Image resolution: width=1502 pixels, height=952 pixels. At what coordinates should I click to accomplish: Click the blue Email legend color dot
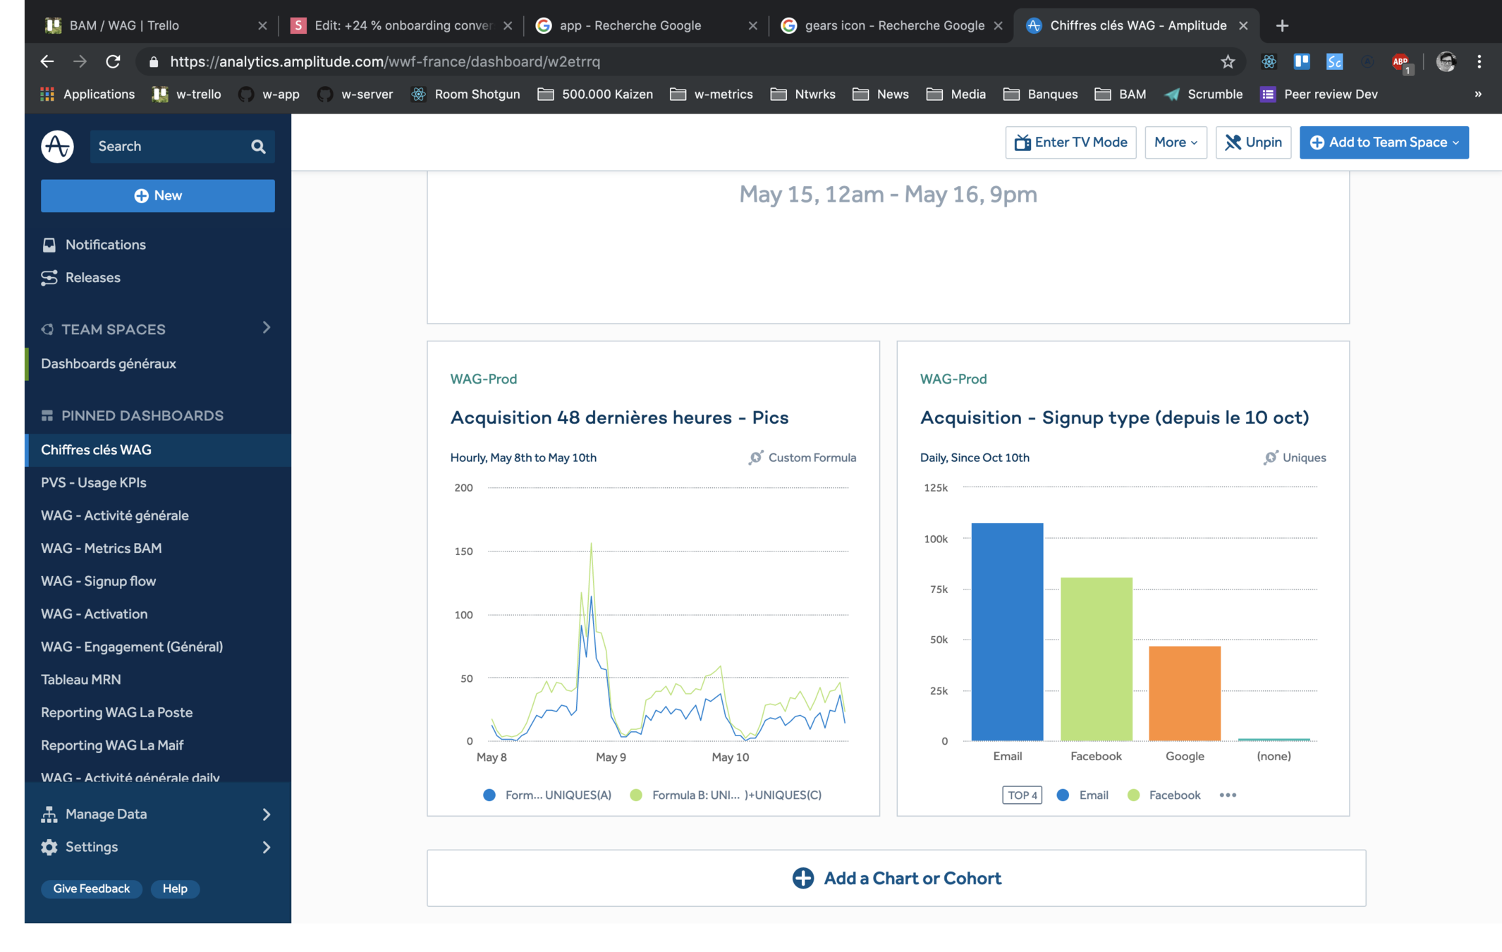point(1063,795)
